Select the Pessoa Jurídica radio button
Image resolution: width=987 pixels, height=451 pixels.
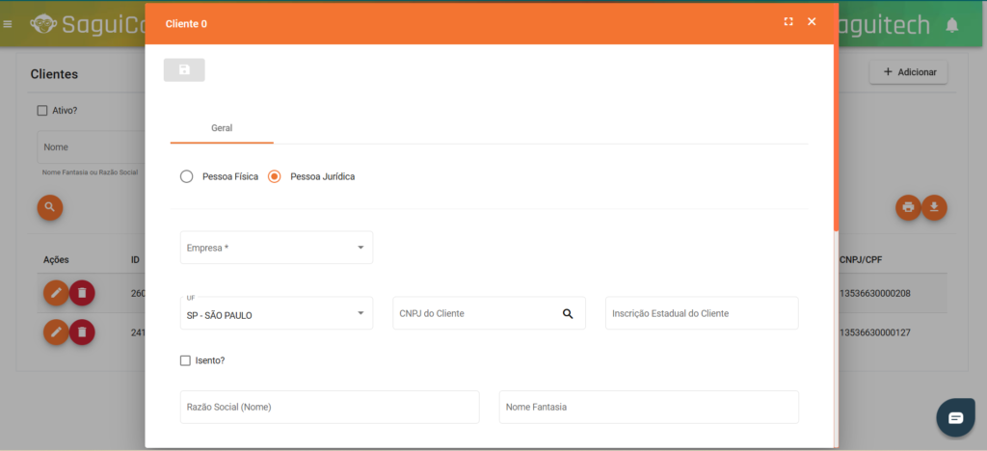[x=275, y=176]
